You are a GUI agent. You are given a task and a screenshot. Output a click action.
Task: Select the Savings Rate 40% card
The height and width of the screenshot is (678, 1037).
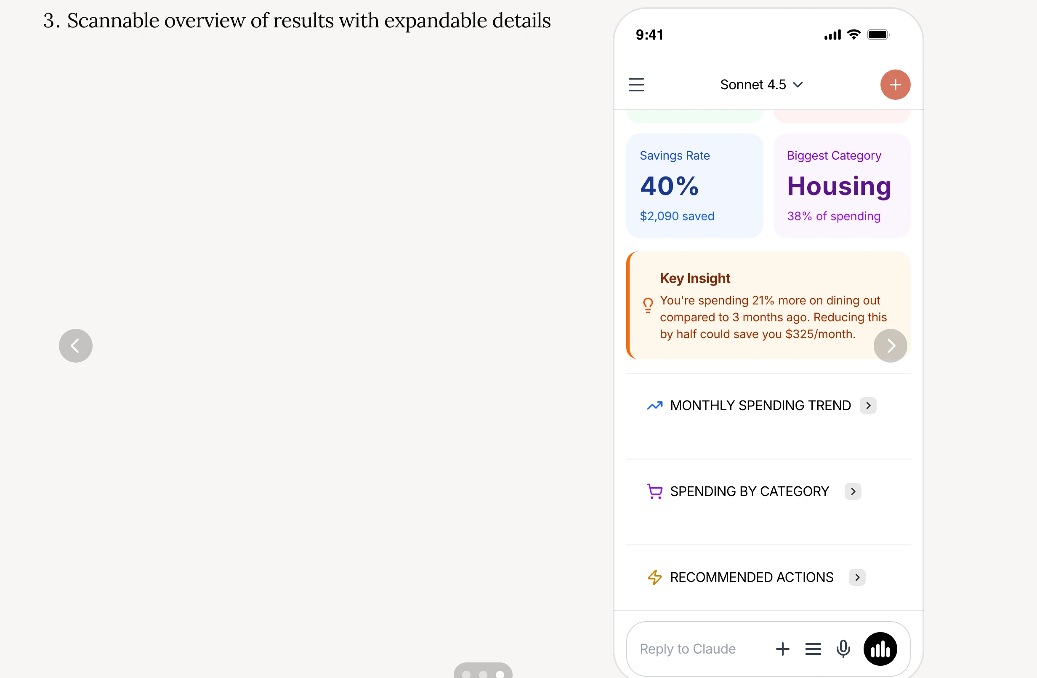click(694, 186)
